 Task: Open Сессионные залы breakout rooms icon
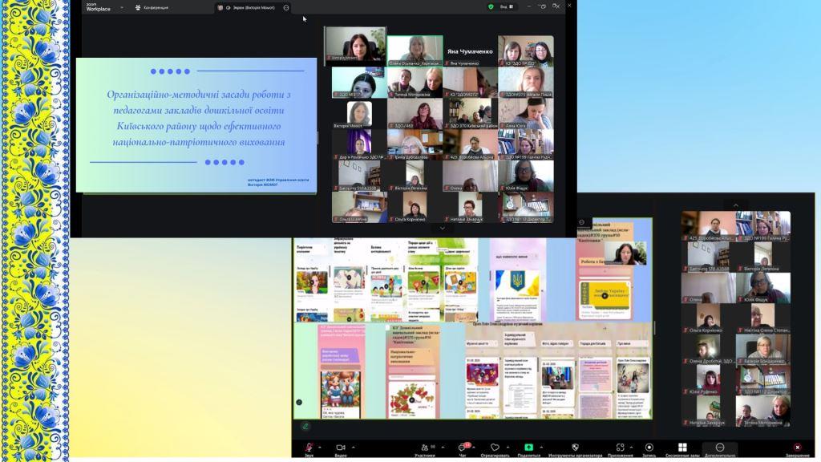(x=682, y=447)
